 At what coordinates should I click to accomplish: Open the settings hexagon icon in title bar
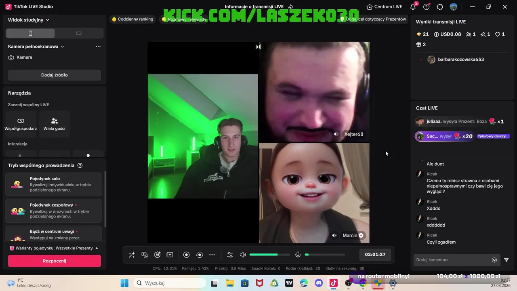[440, 7]
